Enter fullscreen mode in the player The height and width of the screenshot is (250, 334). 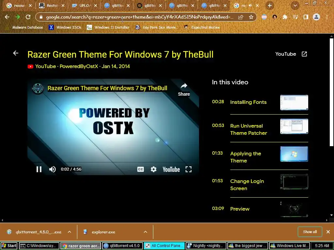189,169
